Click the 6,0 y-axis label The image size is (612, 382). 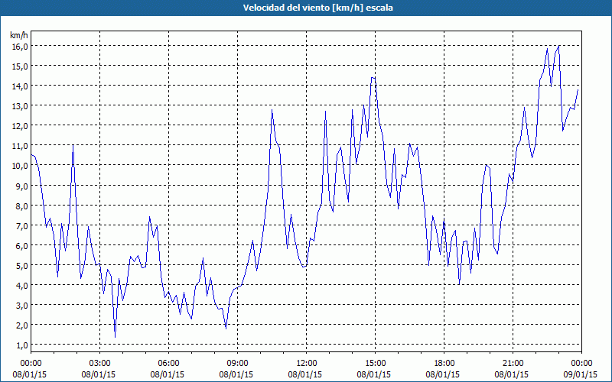tap(21, 245)
